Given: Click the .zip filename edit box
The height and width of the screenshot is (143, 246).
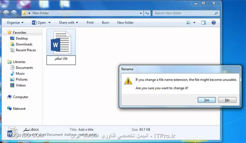Looking at the screenshot, I should point(61,60).
